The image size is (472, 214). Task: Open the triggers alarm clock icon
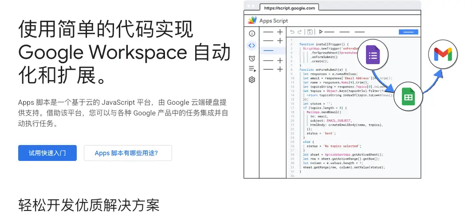[x=252, y=58]
